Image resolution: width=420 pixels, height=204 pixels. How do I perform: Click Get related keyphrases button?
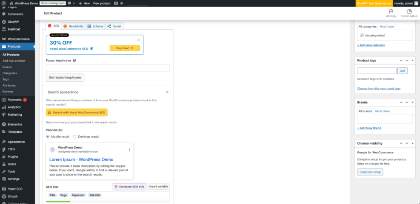pyautogui.click(x=65, y=78)
